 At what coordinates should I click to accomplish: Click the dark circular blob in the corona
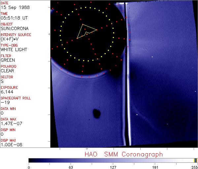pos(97,114)
